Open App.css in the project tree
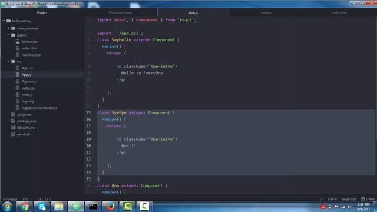Image resolution: width=377 pixels, height=212 pixels. [x=27, y=68]
